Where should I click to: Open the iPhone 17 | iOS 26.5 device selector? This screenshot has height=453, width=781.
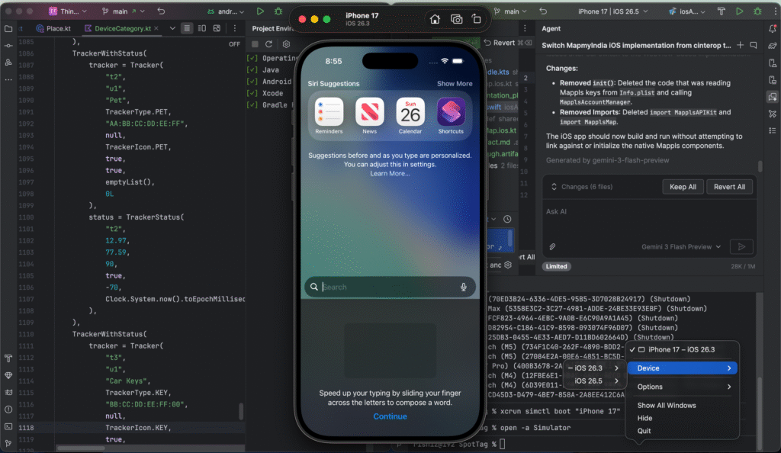613,11
